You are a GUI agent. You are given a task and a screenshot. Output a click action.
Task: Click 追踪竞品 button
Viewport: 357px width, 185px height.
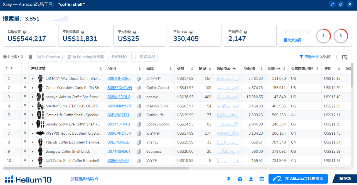(144, 57)
